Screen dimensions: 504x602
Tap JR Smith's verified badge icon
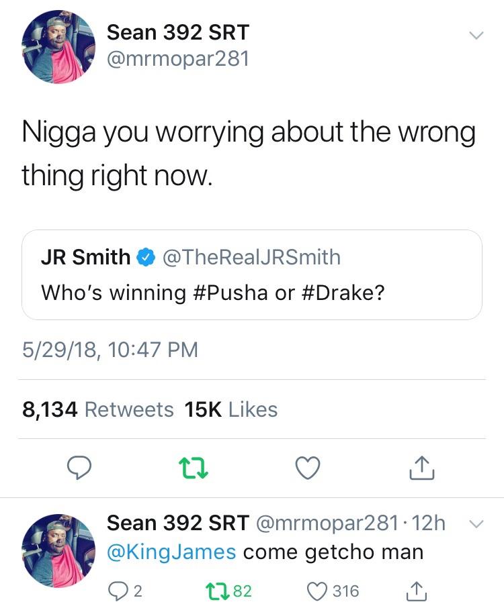pos(144,256)
